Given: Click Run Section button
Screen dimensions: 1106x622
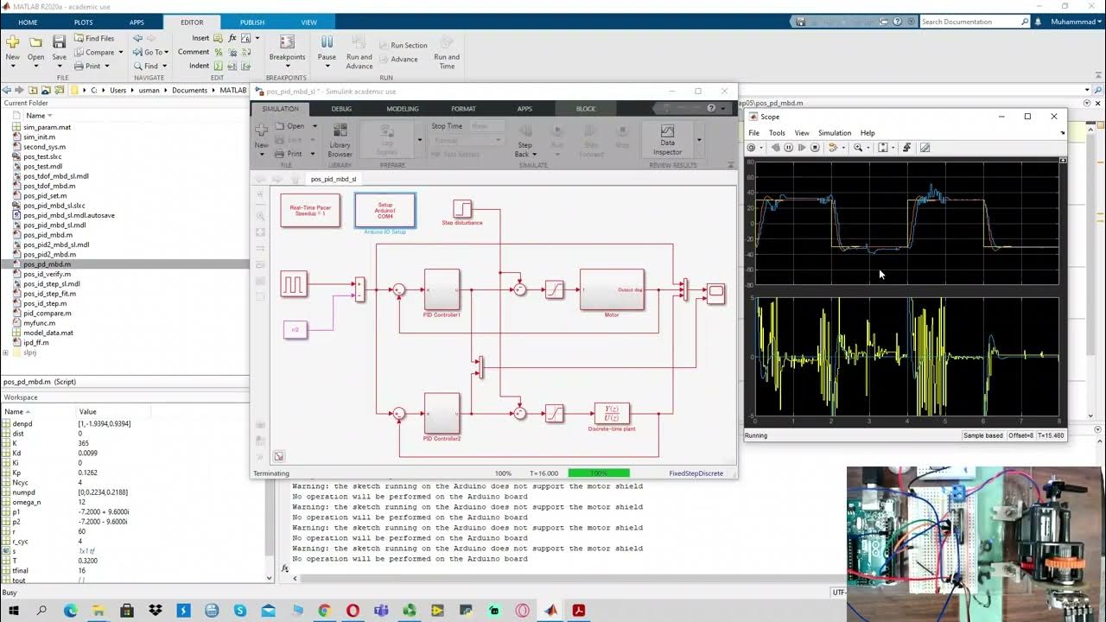Looking at the screenshot, I should (403, 45).
